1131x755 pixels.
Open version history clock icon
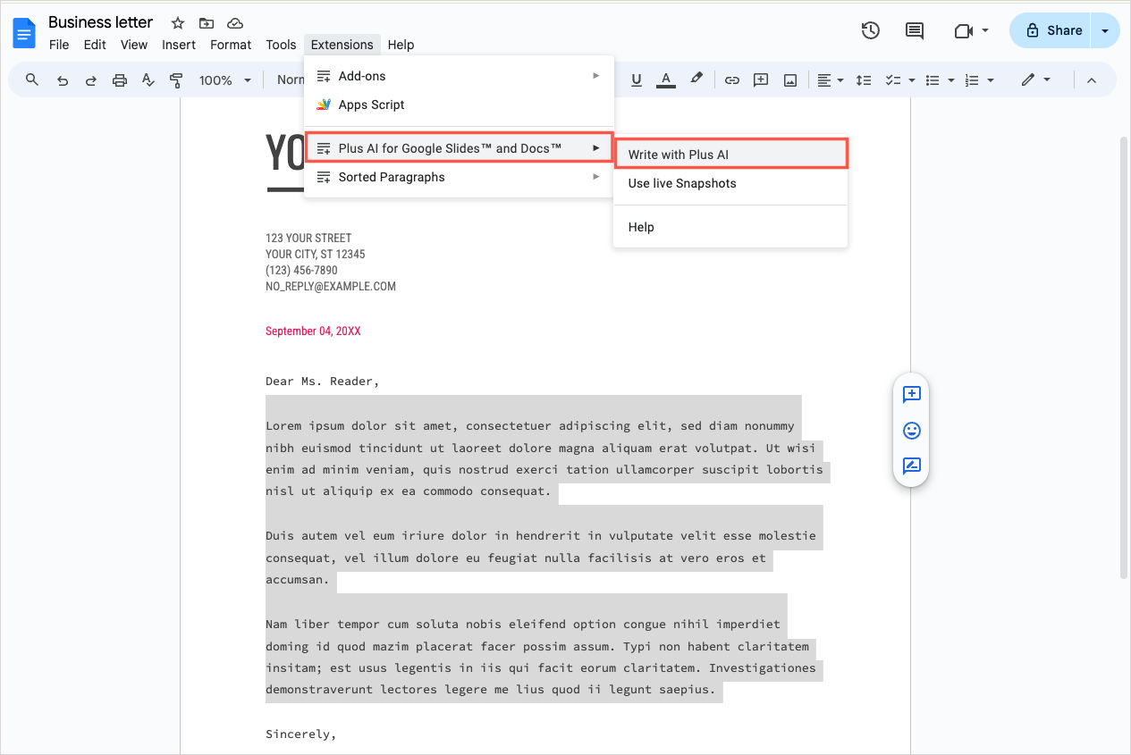pos(871,30)
